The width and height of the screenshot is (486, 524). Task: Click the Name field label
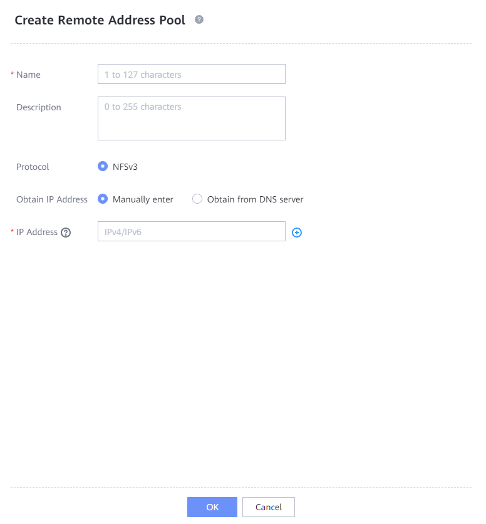[x=28, y=75]
